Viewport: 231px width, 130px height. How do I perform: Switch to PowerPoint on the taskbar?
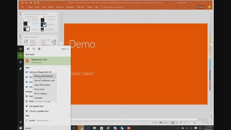click(x=128, y=128)
